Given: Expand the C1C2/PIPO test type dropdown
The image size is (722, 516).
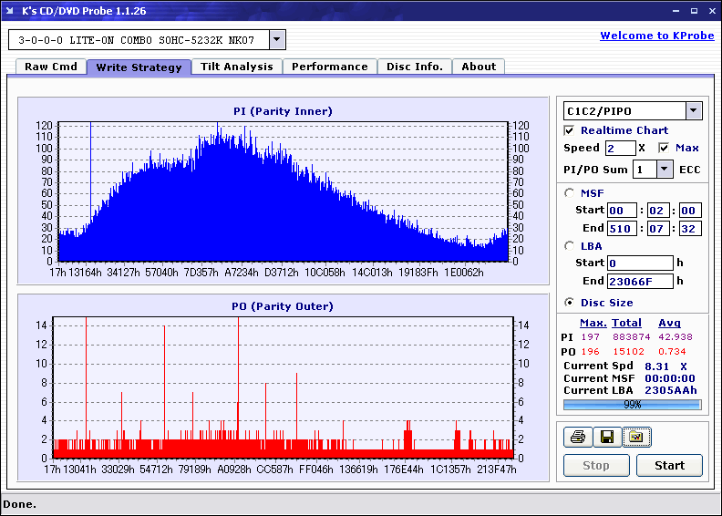Looking at the screenshot, I should click(x=693, y=110).
